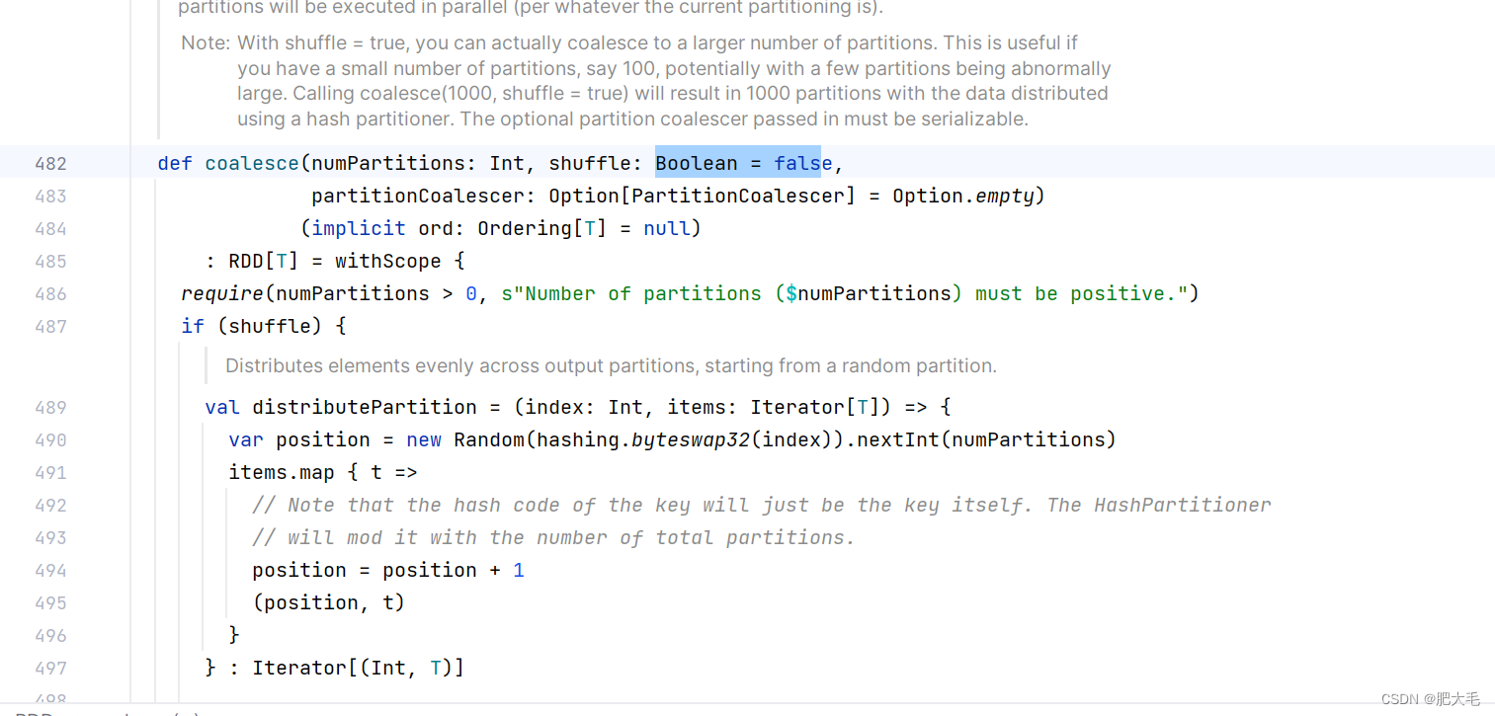Click the 'will mod it with' comment line
The image size is (1495, 716).
554,537
